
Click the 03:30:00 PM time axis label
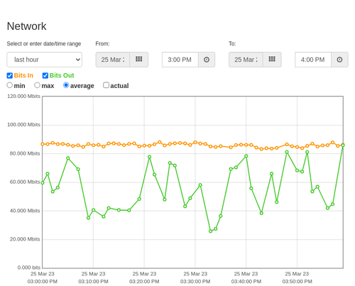coord(195,282)
